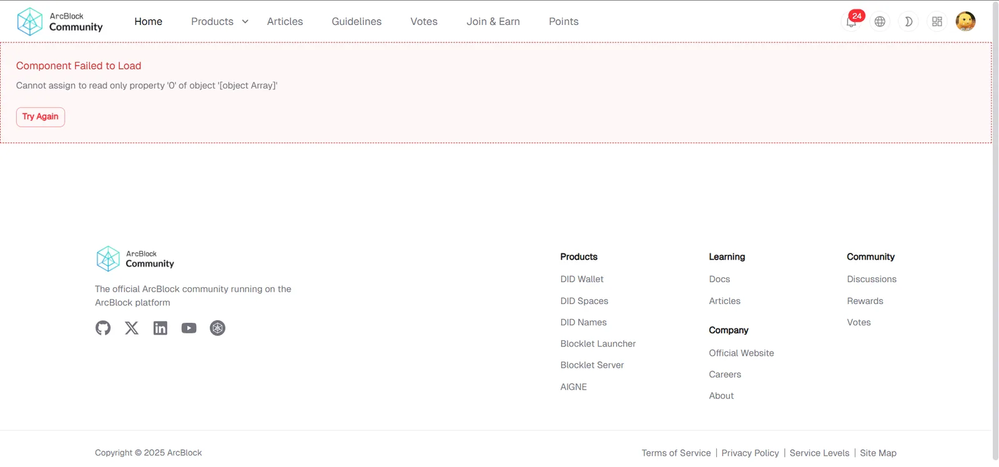Open the LinkedIn icon in footer
Image resolution: width=999 pixels, height=467 pixels.
160,328
